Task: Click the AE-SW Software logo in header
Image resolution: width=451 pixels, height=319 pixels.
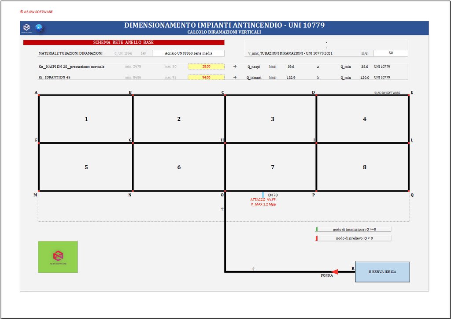Action: coord(27,28)
